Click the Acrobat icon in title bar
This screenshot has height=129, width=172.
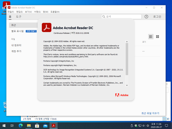pos(9,8)
